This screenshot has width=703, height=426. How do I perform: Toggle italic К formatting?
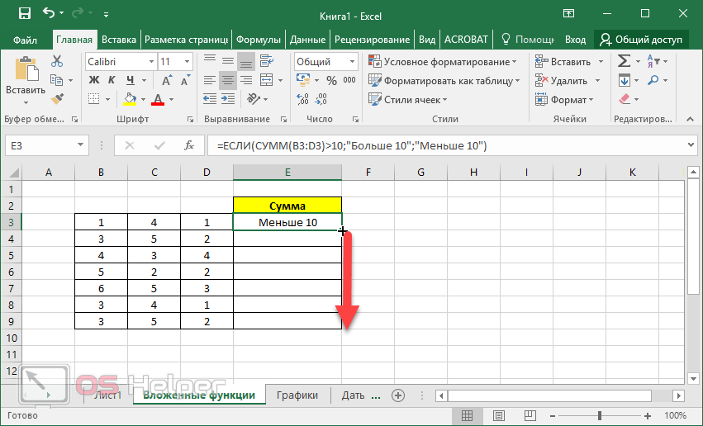pyautogui.click(x=108, y=80)
